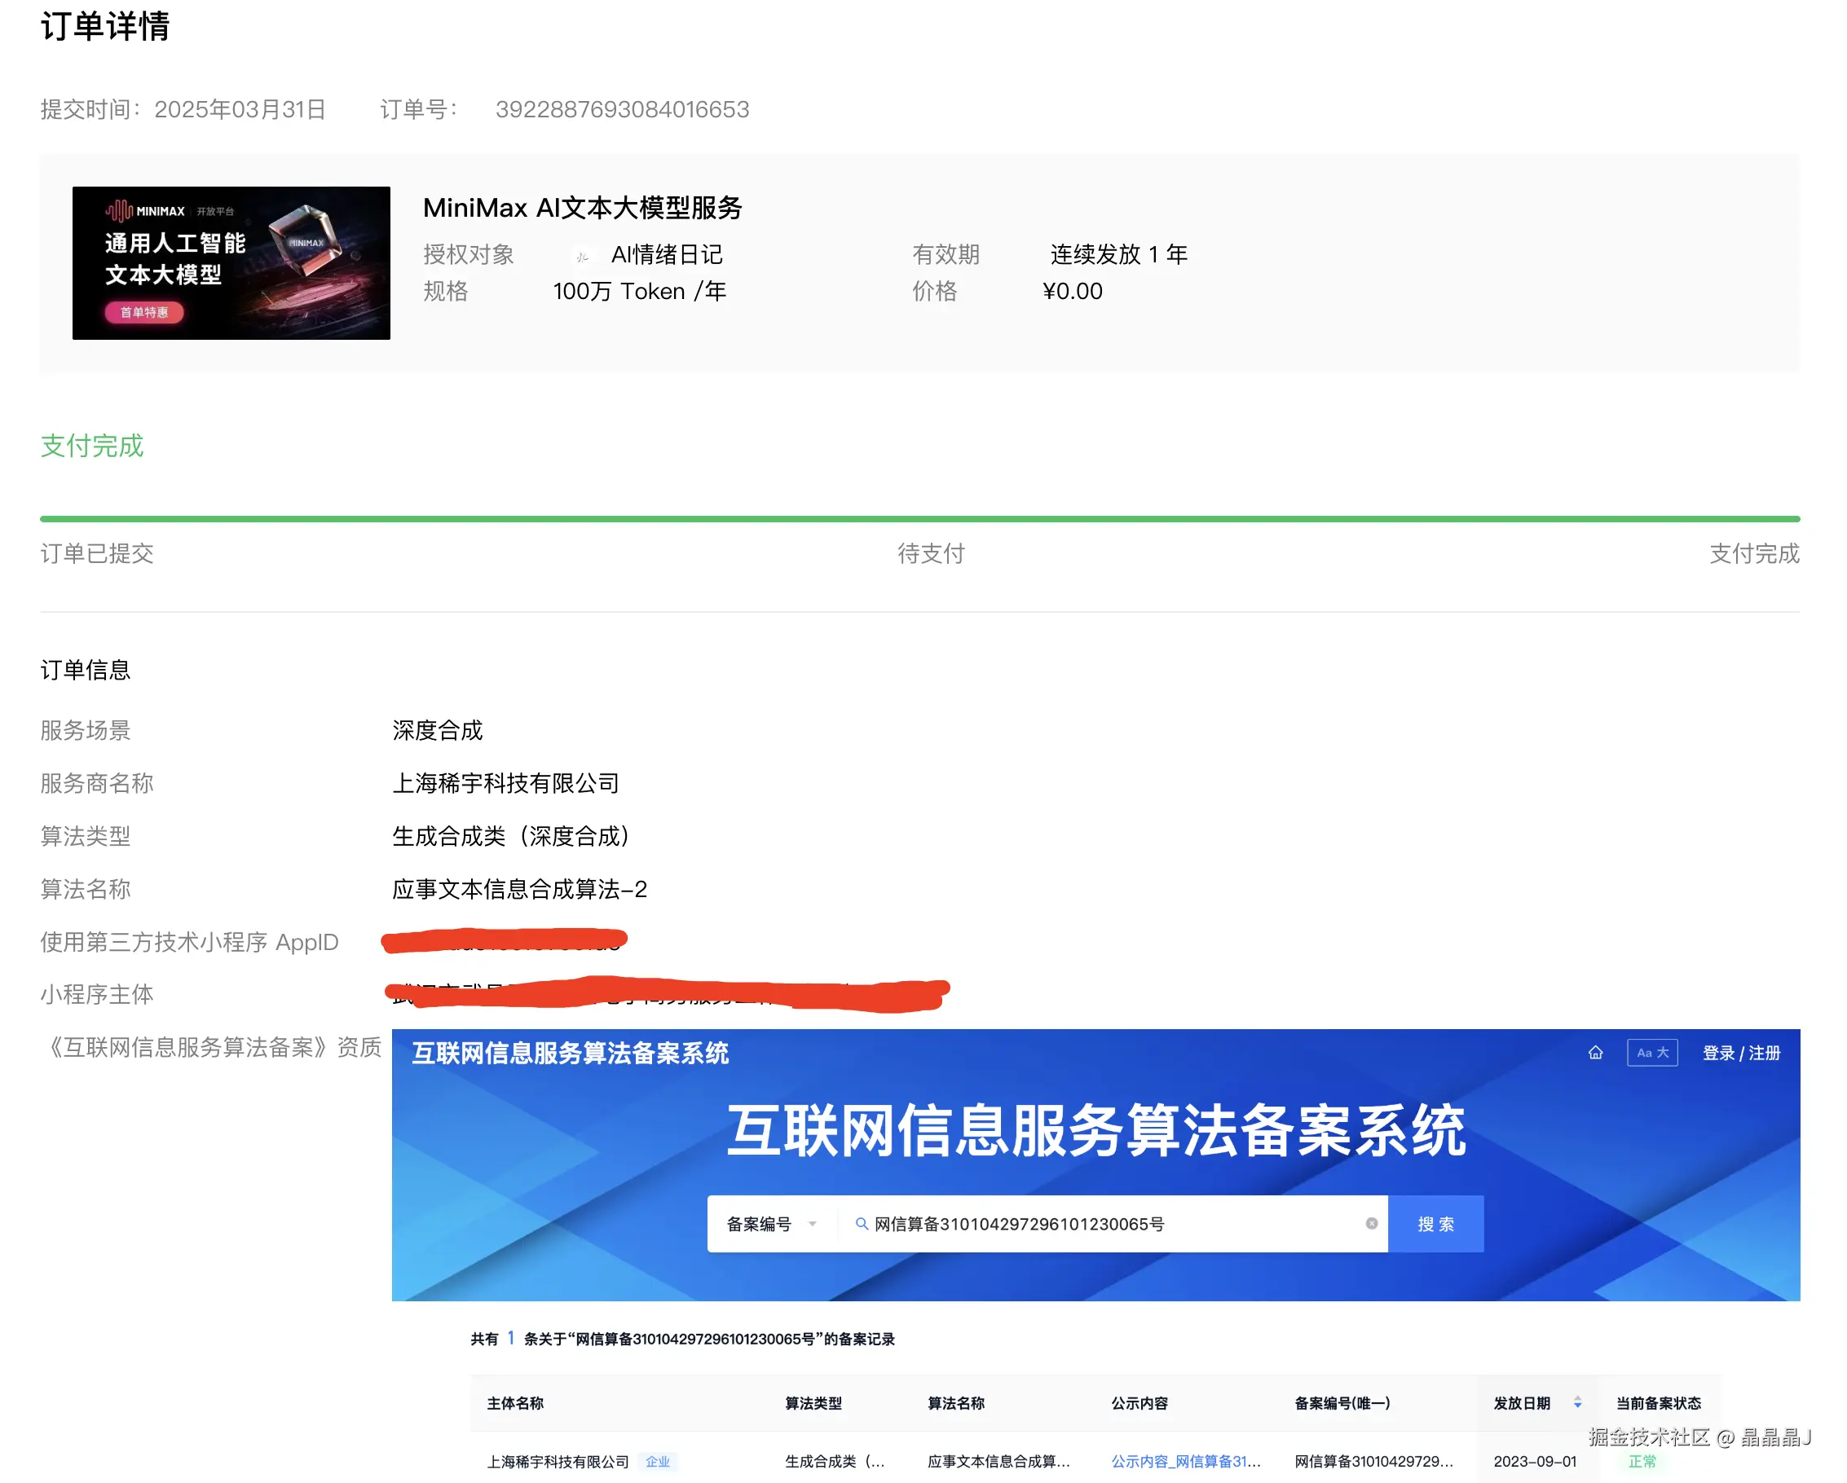Click the 登录 / 注册 link
Image resolution: width=1847 pixels, height=1483 pixels.
click(1740, 1053)
